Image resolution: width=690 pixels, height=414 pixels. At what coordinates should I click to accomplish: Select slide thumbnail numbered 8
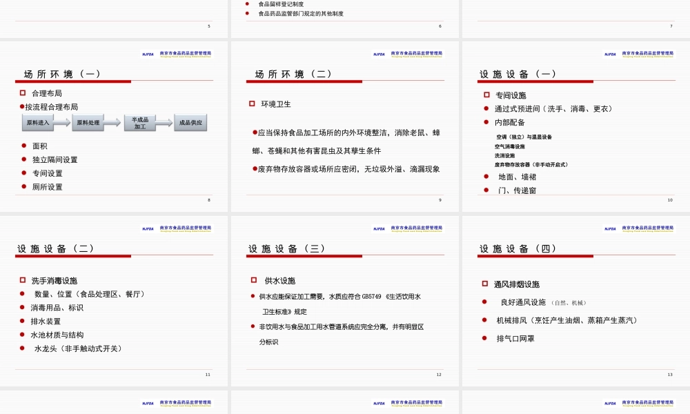[x=114, y=127]
